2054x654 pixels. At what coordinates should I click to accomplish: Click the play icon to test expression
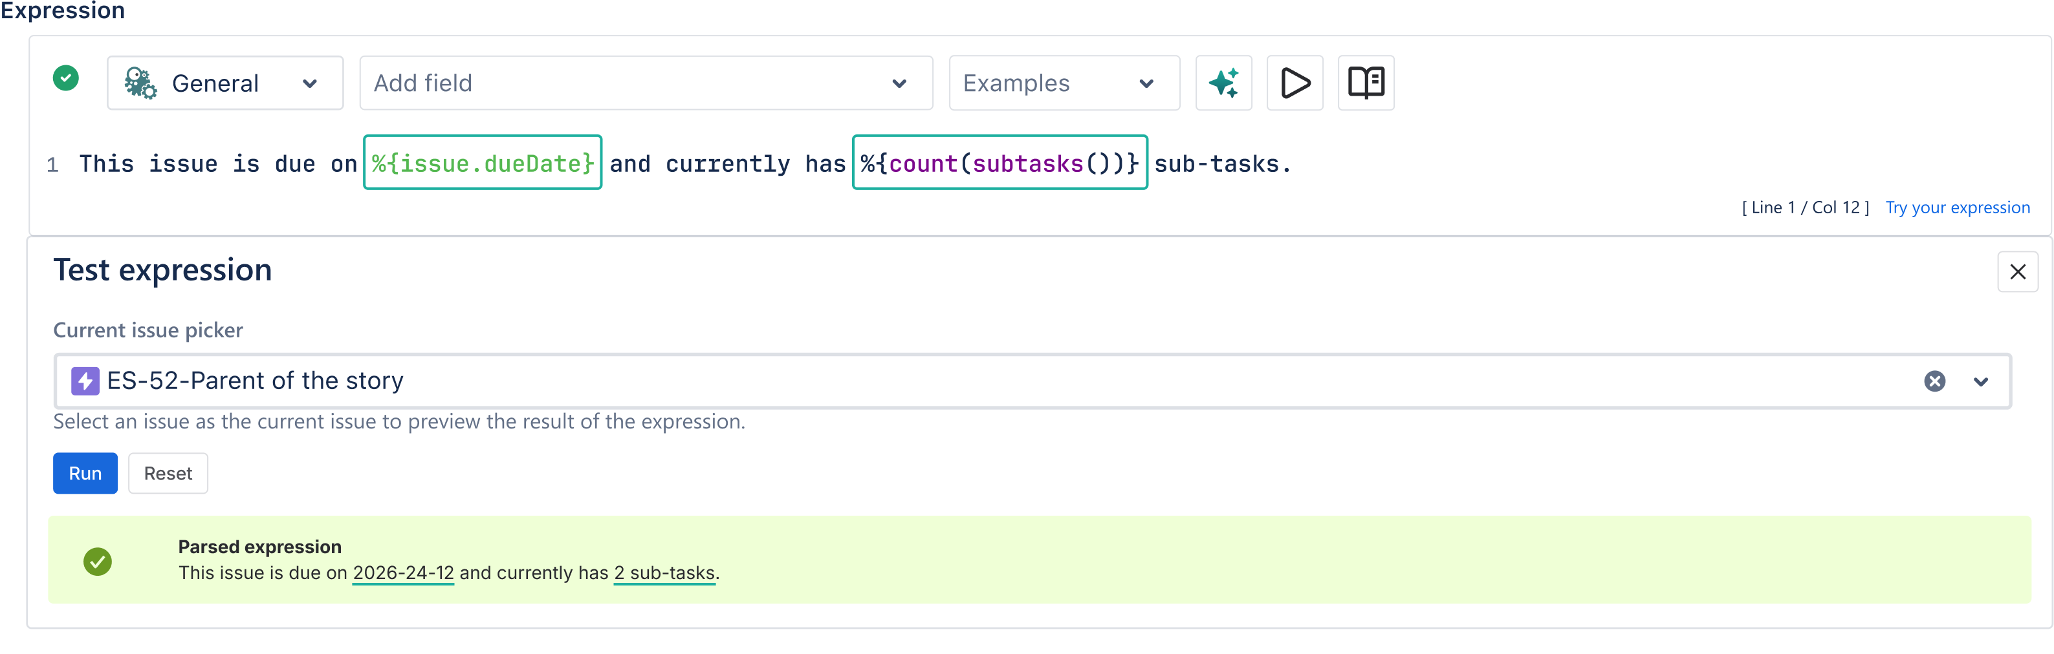[x=1295, y=83]
